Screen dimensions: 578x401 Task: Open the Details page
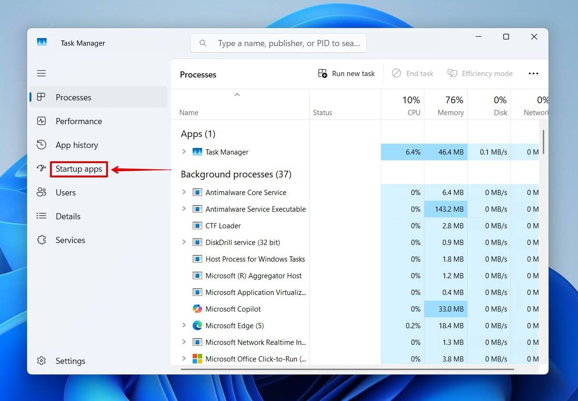[x=98, y=216]
